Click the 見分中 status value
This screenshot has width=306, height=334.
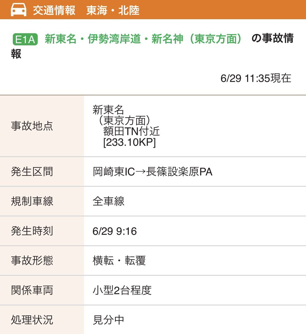coord(108,320)
